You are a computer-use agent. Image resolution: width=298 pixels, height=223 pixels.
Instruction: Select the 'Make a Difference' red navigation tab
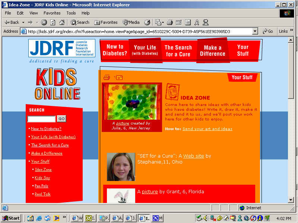point(212,51)
